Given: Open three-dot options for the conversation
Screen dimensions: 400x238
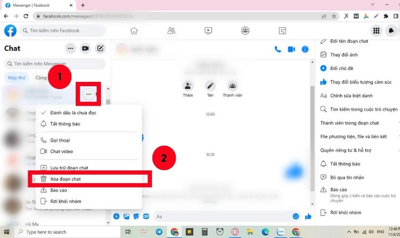Looking at the screenshot, I should click(x=89, y=94).
